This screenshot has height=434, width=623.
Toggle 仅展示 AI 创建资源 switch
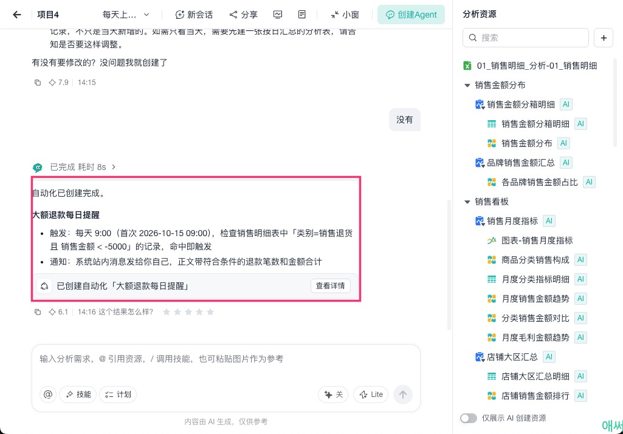469,418
